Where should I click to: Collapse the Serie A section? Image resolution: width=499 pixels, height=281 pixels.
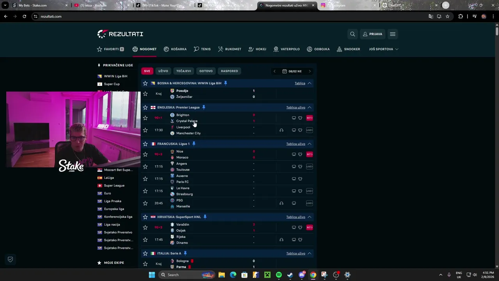(x=310, y=253)
